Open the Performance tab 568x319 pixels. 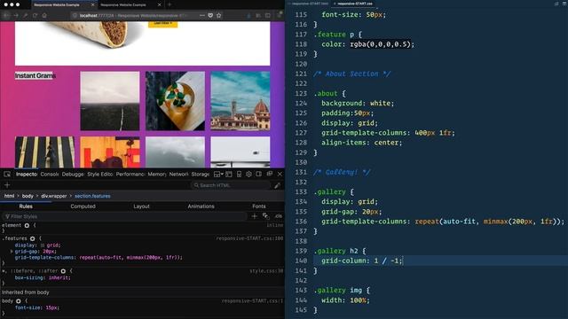(x=130, y=175)
